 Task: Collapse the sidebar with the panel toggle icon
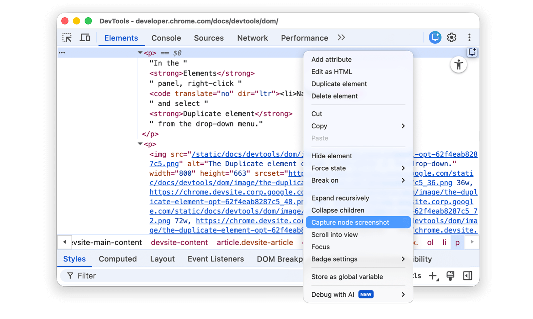tap(468, 275)
